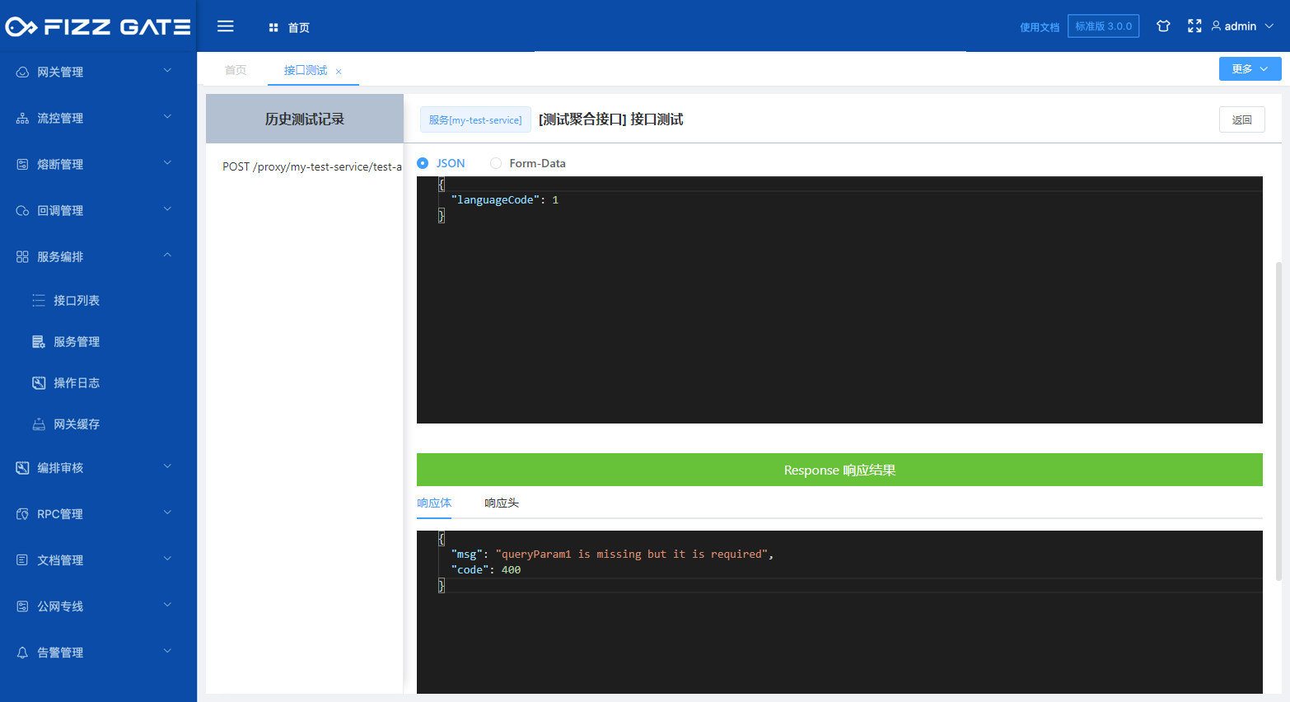Toggle the hamburger sidebar menu icon

click(226, 26)
